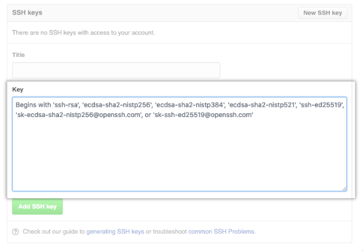363x251 pixels.
Task: Click the empty lower area of the Key textarea
Action: (179, 158)
